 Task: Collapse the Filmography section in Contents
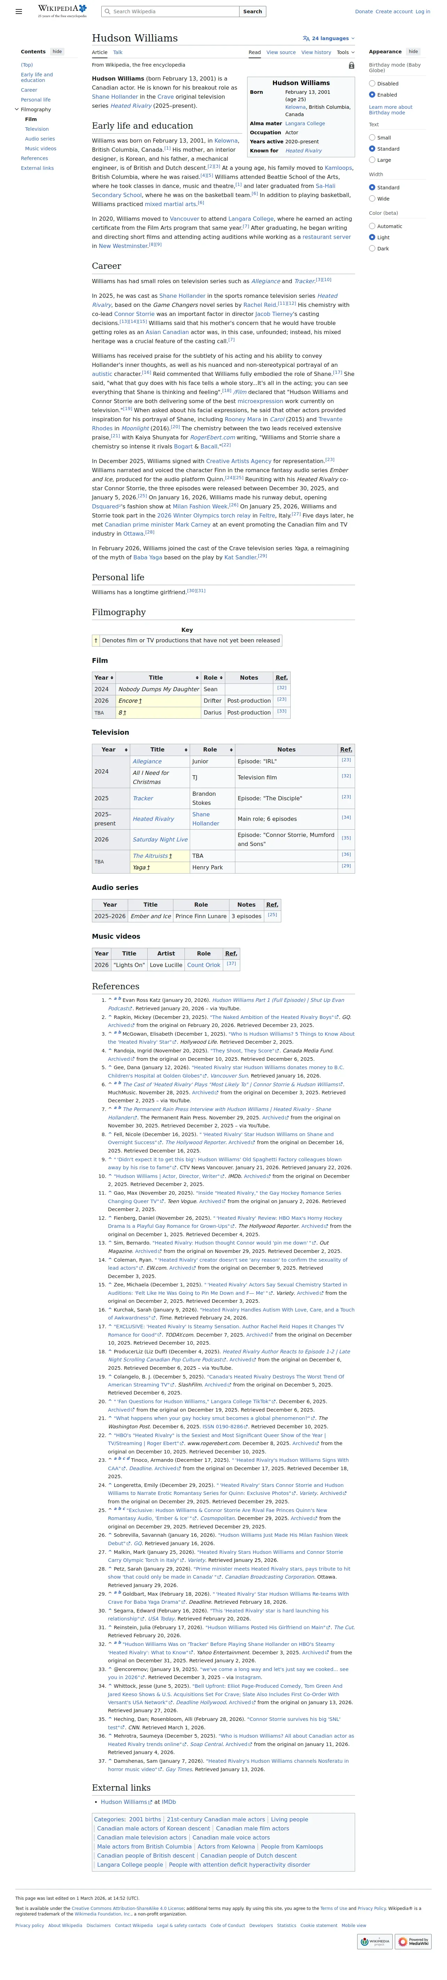click(17, 109)
